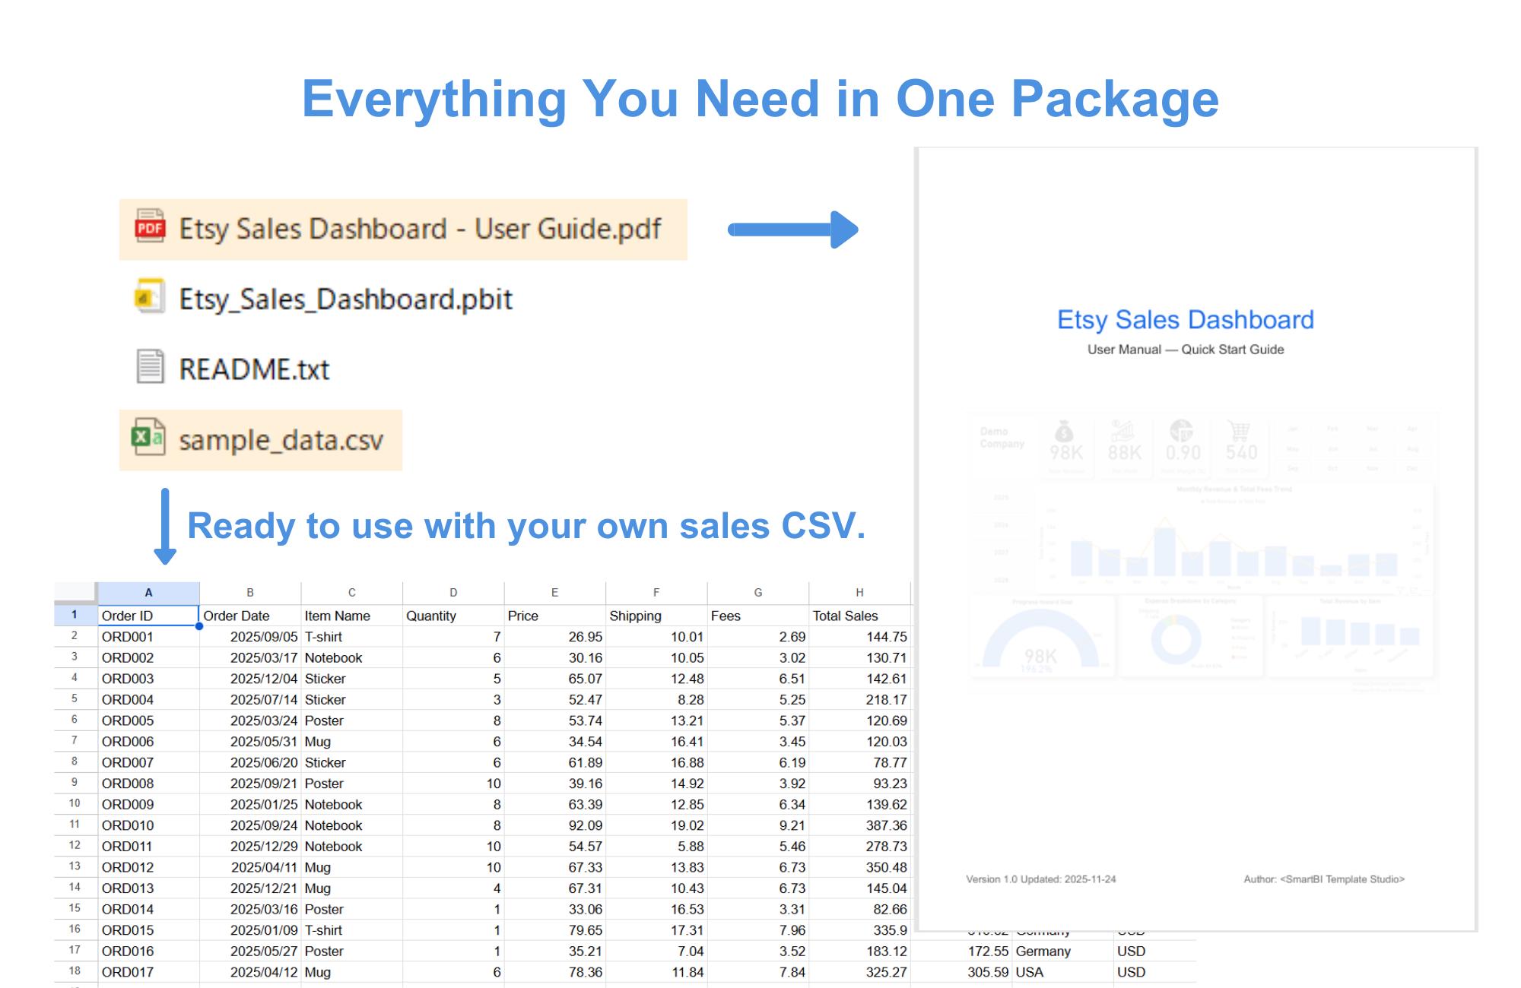Select file name 'README.txt'
The height and width of the screenshot is (988, 1521).
[x=254, y=369]
